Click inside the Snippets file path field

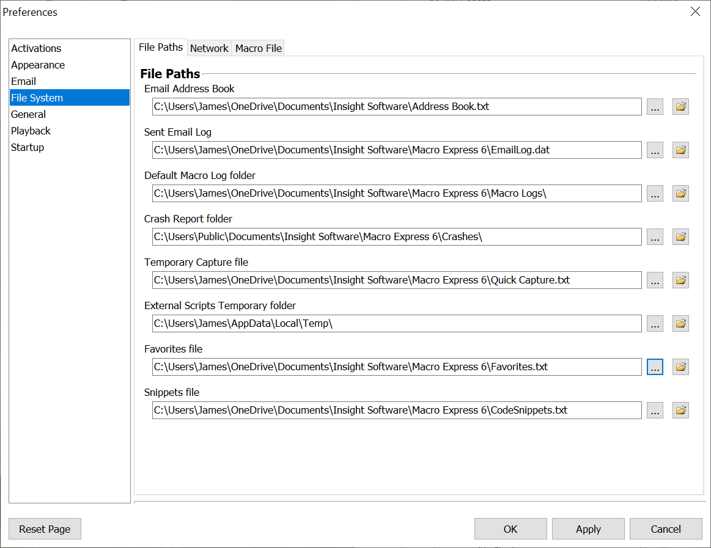click(x=396, y=411)
